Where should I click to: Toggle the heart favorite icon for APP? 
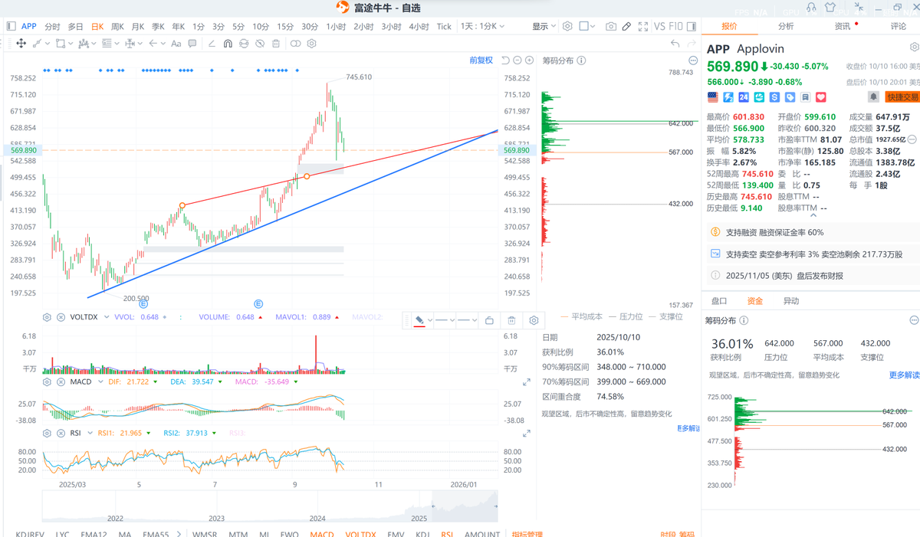pos(821,97)
